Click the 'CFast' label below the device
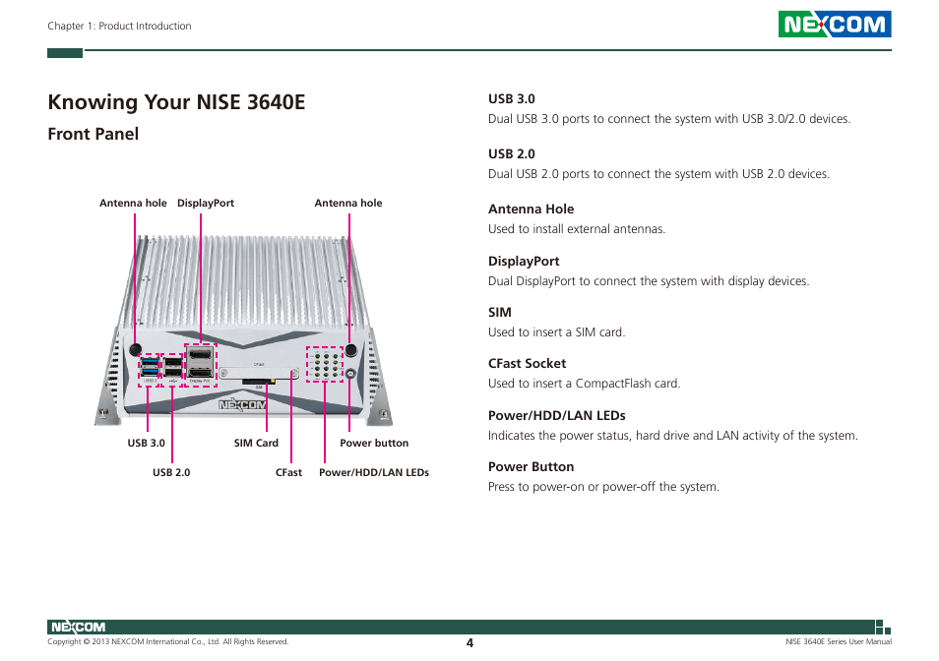The height and width of the screenshot is (661, 939). [x=288, y=472]
